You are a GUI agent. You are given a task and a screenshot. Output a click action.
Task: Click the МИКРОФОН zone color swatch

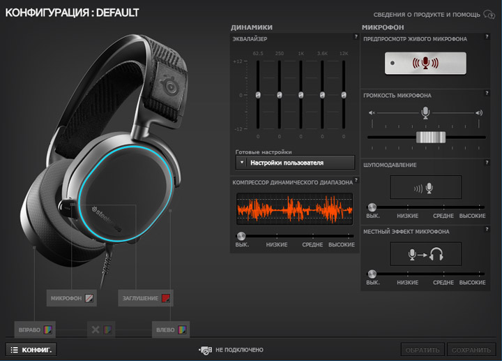click(x=89, y=298)
